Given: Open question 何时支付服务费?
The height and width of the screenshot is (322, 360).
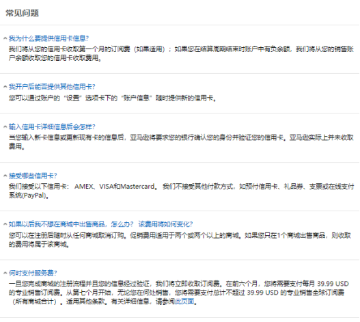Looking at the screenshot, I should point(33,273).
